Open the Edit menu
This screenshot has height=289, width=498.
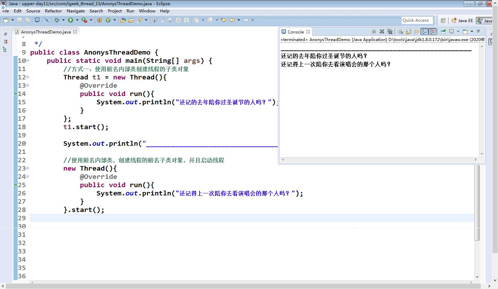tap(18, 11)
